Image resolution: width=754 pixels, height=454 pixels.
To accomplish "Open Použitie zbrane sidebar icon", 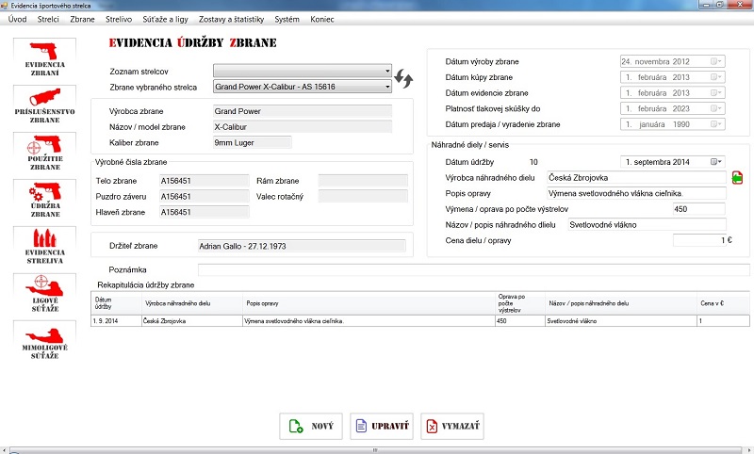I will 43,153.
